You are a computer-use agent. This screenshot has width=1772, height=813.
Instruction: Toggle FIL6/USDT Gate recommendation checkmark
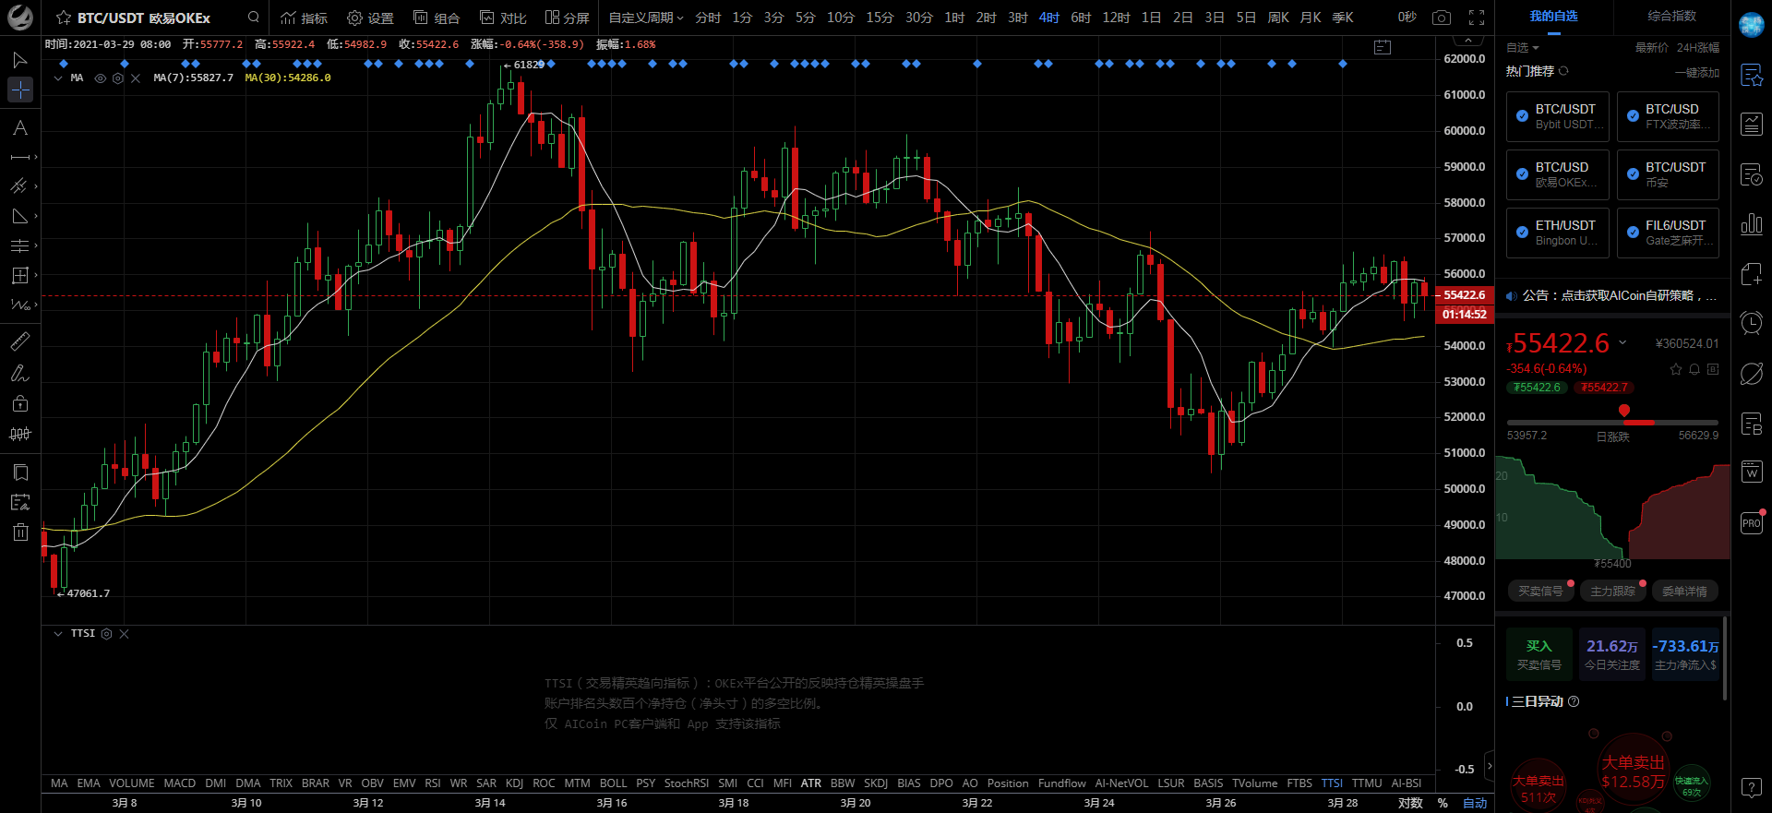coord(1633,233)
